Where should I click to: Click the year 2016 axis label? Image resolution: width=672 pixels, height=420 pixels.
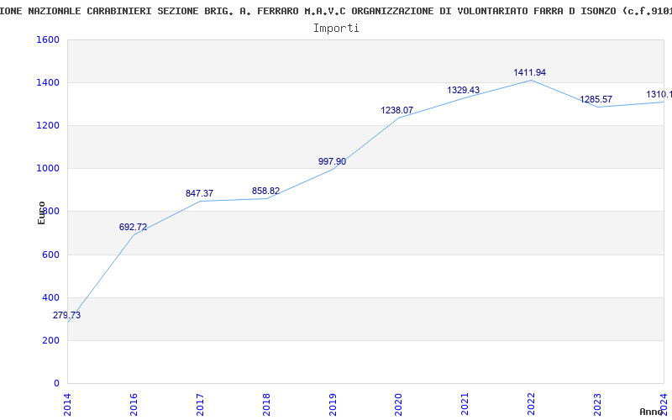[134, 405]
